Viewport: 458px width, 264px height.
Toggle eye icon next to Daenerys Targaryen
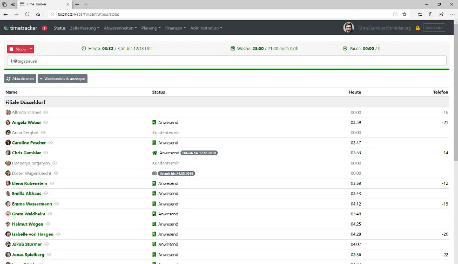click(55, 163)
